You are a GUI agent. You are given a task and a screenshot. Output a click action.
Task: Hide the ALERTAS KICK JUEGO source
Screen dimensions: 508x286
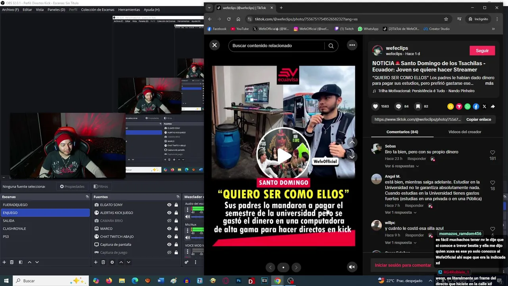coord(169,213)
